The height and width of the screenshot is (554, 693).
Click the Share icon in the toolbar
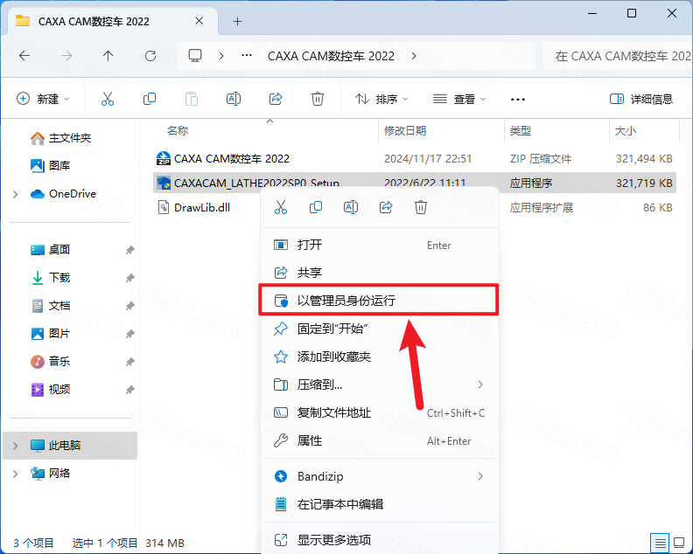[276, 99]
